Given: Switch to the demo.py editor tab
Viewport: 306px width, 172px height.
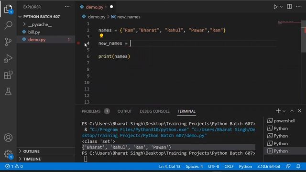Looking at the screenshot, I should point(95,7).
